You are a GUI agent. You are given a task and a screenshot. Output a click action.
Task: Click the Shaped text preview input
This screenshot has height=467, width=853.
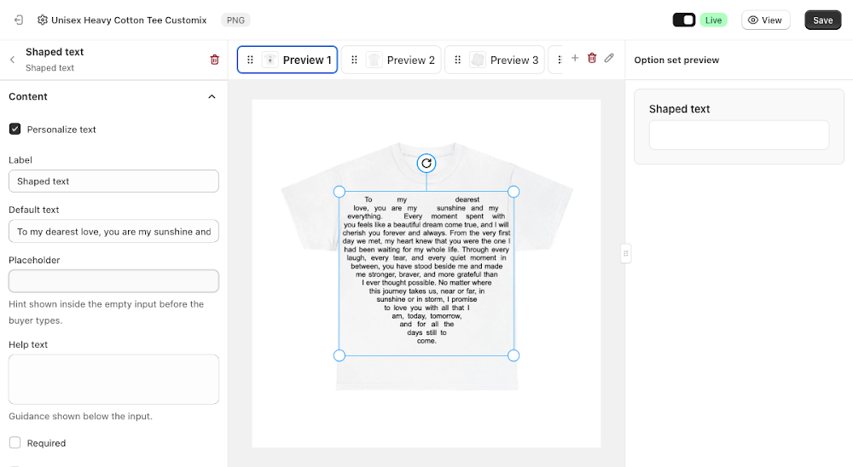tap(739, 135)
